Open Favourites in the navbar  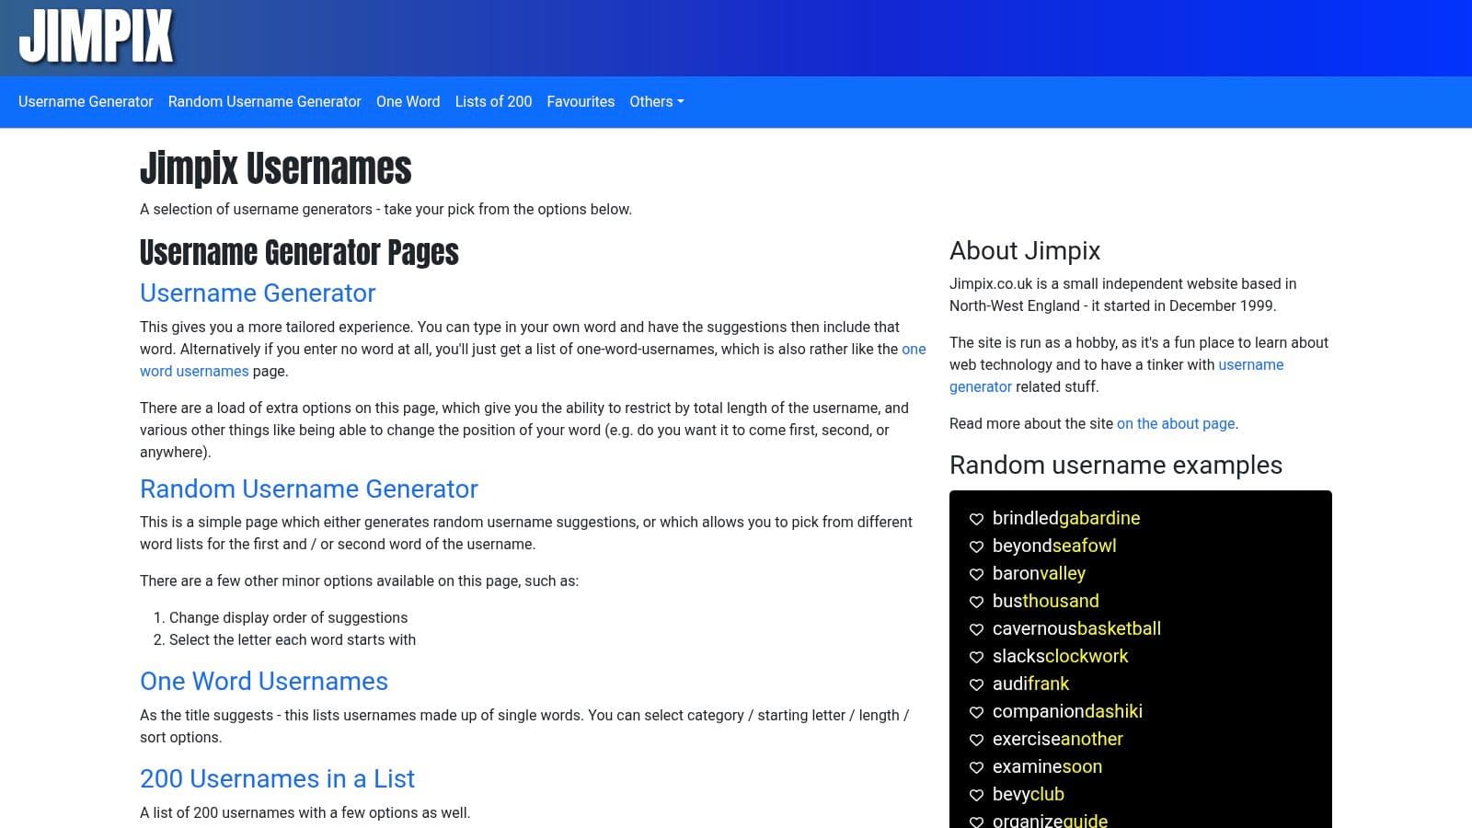(x=581, y=101)
